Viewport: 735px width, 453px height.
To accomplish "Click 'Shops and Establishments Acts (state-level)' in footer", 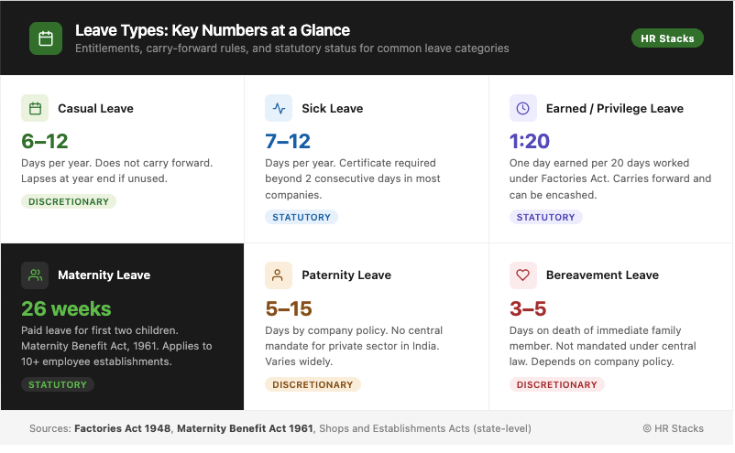I will 425,428.
